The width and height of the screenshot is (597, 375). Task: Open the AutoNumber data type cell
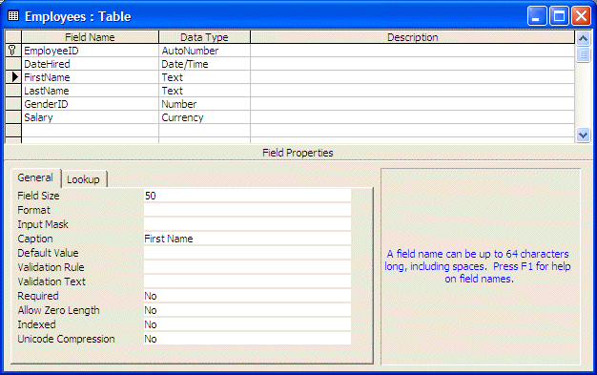[204, 51]
